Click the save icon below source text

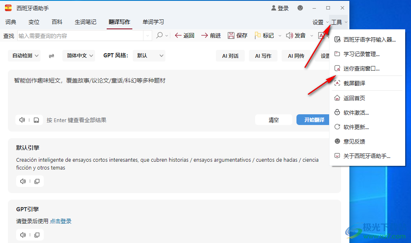[x=36, y=120]
